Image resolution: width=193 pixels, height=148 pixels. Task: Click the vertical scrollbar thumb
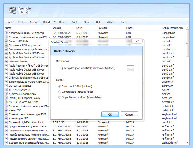click(187, 43)
